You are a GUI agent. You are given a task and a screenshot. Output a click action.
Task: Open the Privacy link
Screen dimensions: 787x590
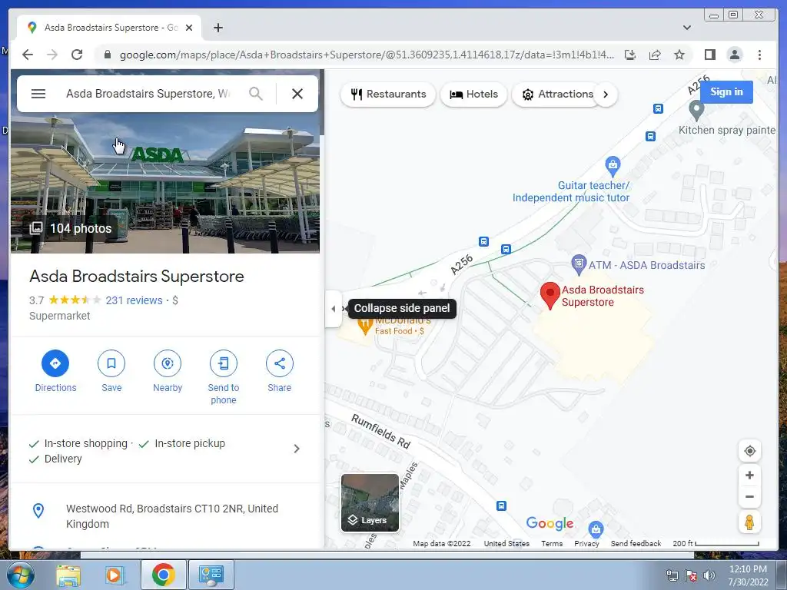pos(586,543)
